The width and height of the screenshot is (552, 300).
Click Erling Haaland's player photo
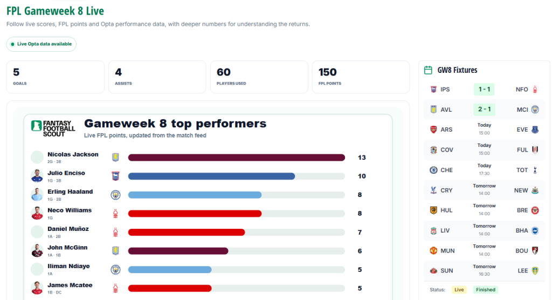tap(37, 194)
